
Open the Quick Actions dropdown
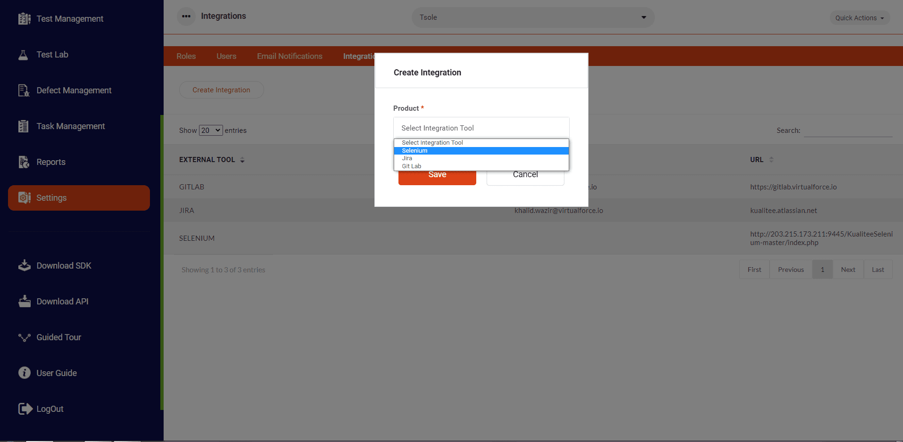(x=859, y=18)
